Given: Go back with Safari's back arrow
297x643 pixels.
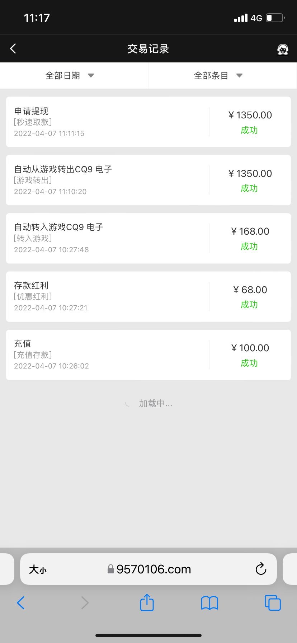Looking at the screenshot, I should point(21,603).
